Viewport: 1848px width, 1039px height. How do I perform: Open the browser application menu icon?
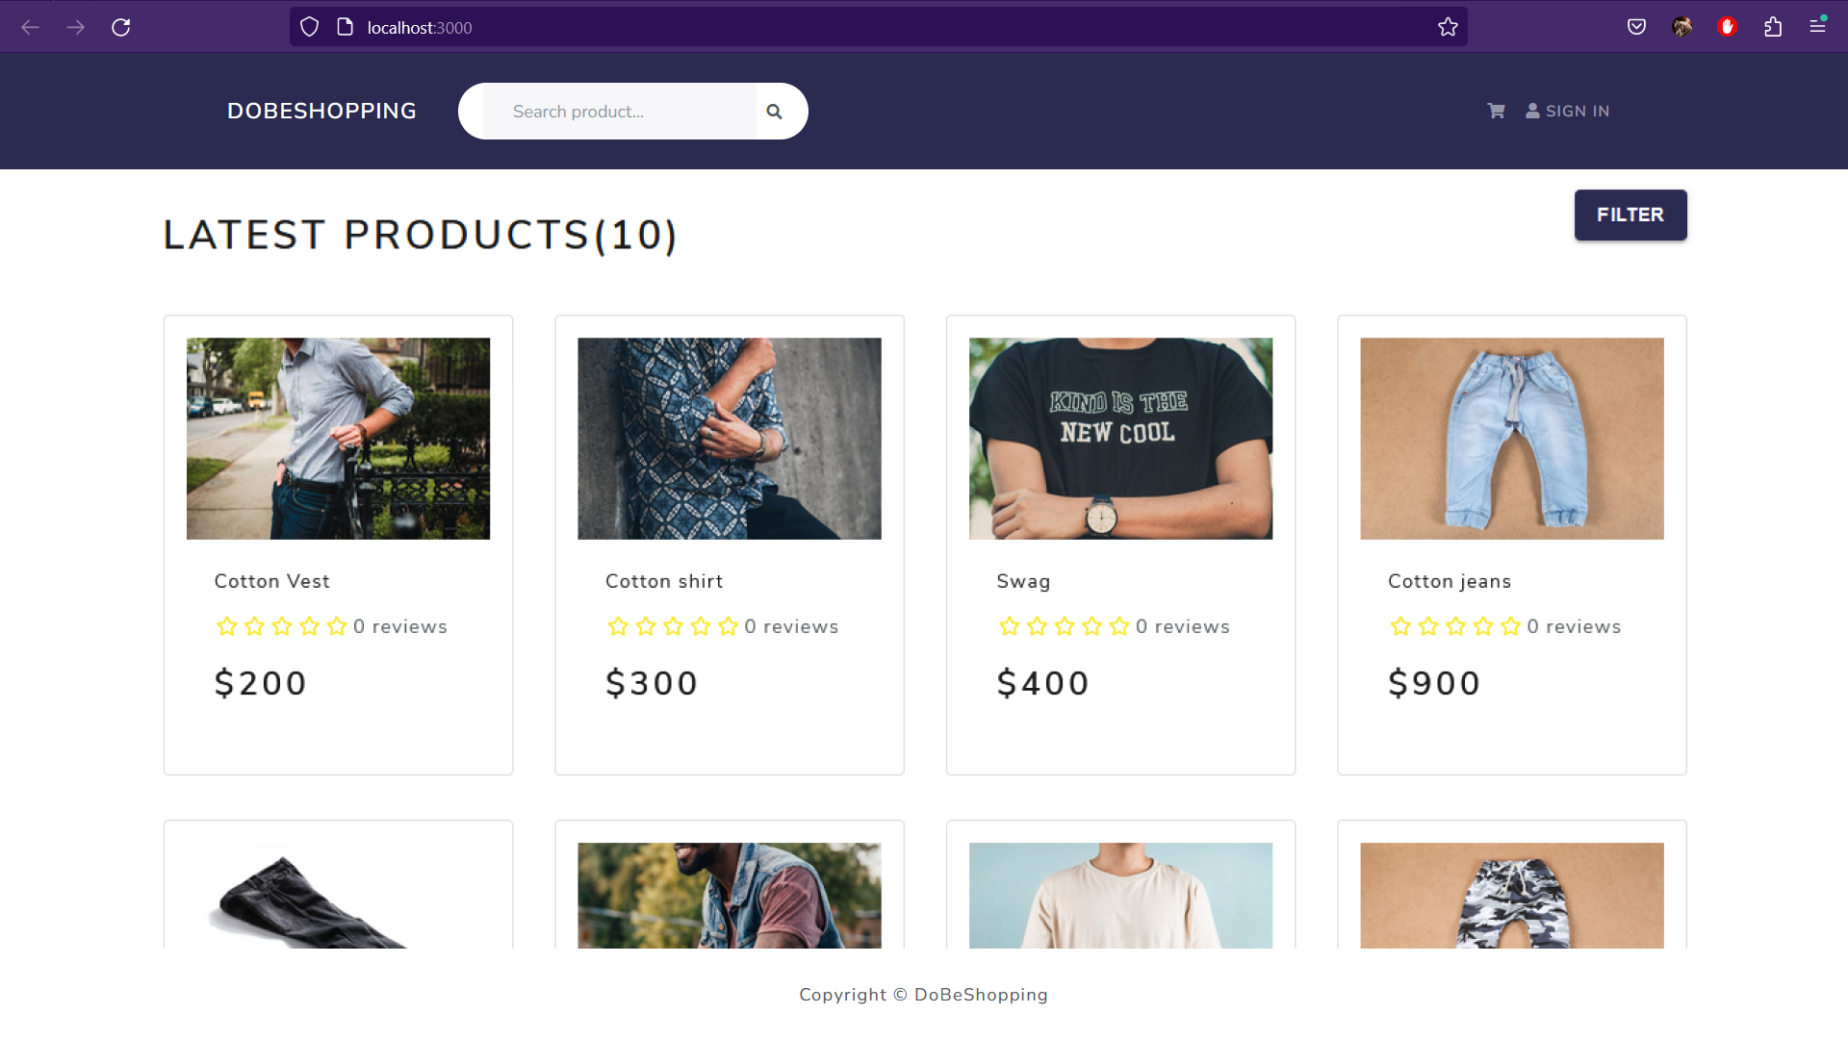(x=1817, y=27)
